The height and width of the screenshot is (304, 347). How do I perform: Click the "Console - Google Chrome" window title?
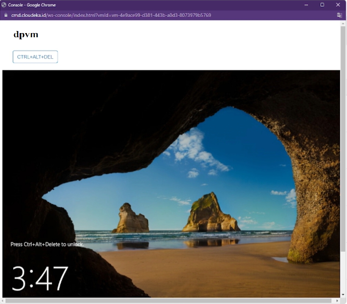pos(32,5)
